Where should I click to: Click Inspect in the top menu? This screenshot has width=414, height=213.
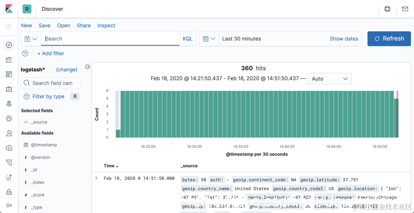coord(107,26)
